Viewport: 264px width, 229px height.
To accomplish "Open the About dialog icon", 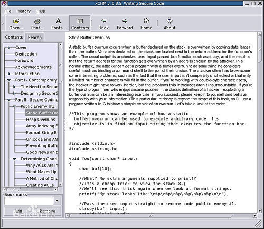I will click(169, 21).
